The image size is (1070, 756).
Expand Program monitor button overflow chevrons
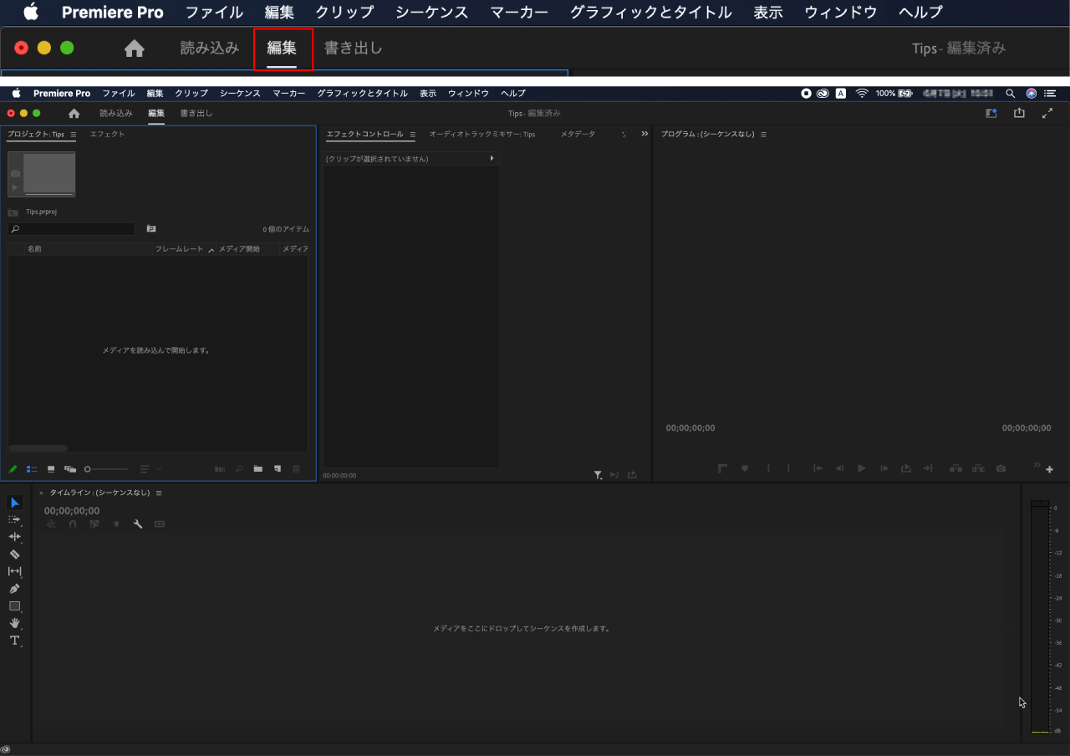coord(1037,465)
